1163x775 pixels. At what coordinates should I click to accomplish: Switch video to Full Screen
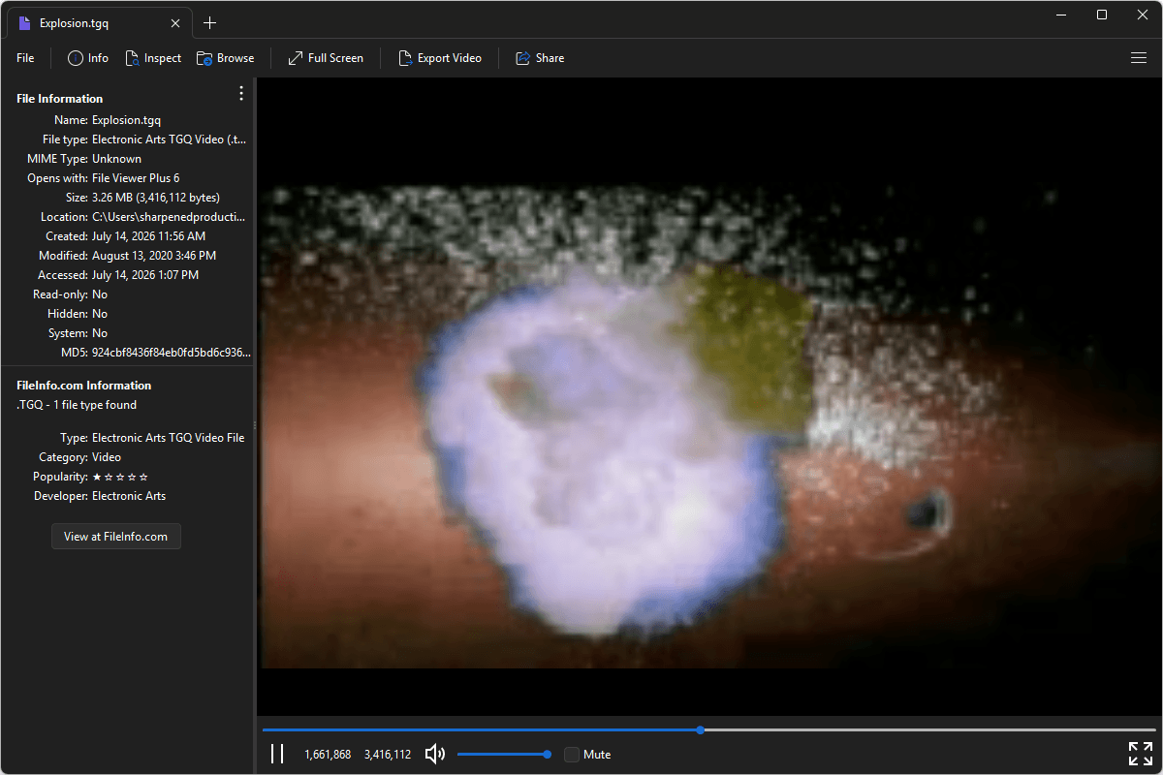tap(326, 58)
